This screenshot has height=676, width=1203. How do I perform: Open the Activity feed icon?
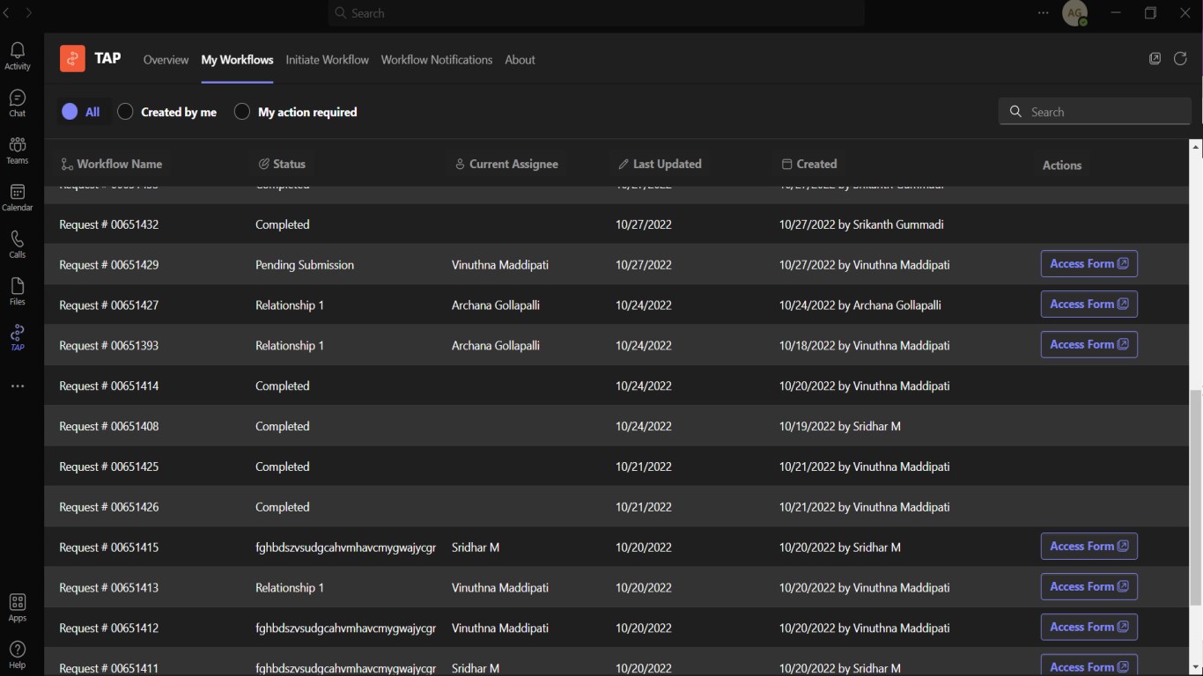click(x=18, y=55)
